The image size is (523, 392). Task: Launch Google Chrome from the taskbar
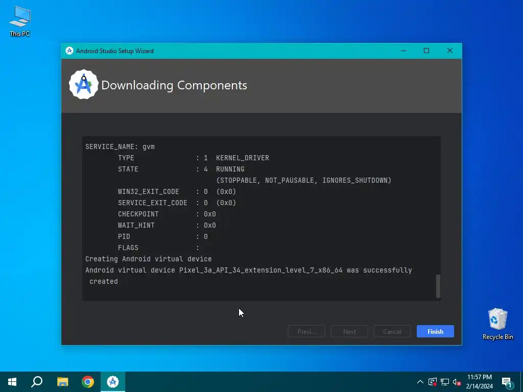coord(88,382)
